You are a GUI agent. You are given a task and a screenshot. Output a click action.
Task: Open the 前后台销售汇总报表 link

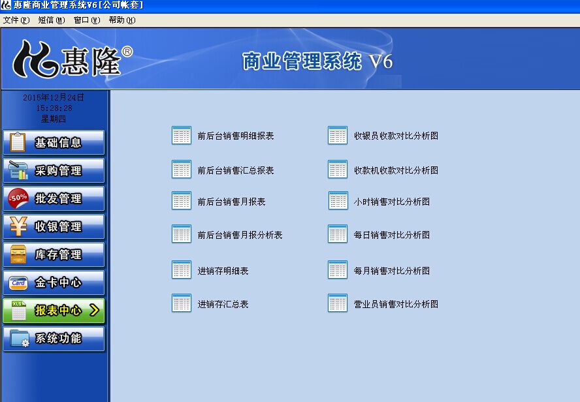pyautogui.click(x=236, y=170)
